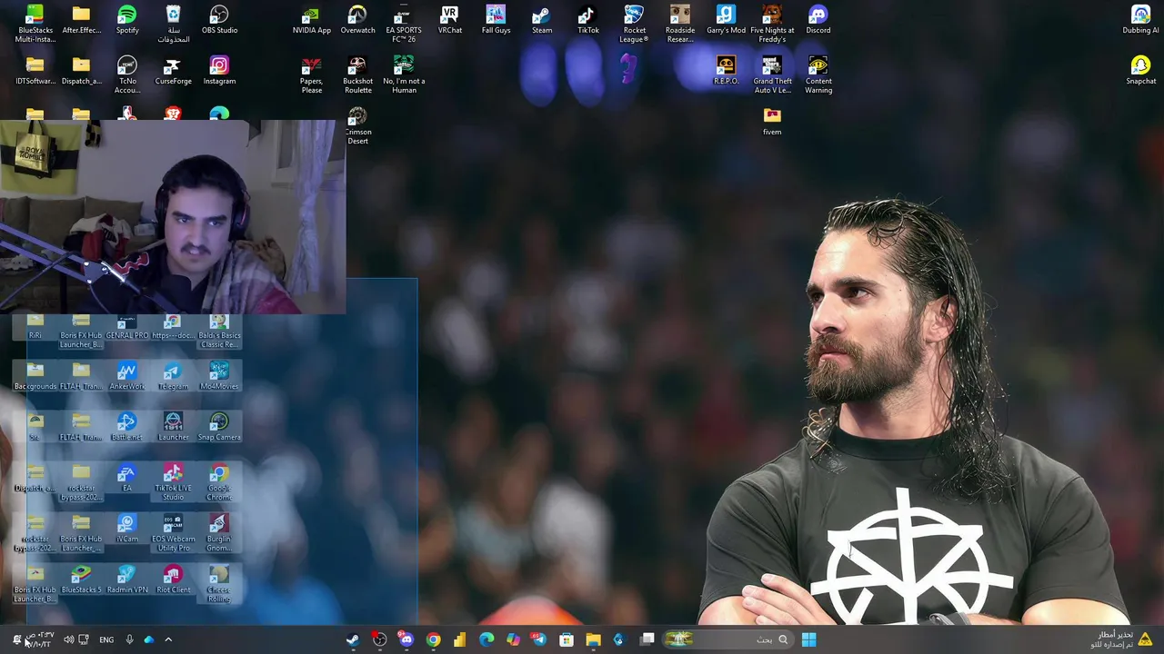This screenshot has width=1164, height=654.
Task: Launch BlueStacks Multi-Instance Manager shortcut
Action: point(35,24)
